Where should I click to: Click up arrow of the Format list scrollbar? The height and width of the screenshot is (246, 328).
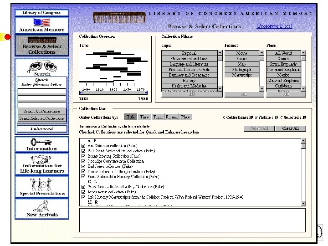click(261, 53)
